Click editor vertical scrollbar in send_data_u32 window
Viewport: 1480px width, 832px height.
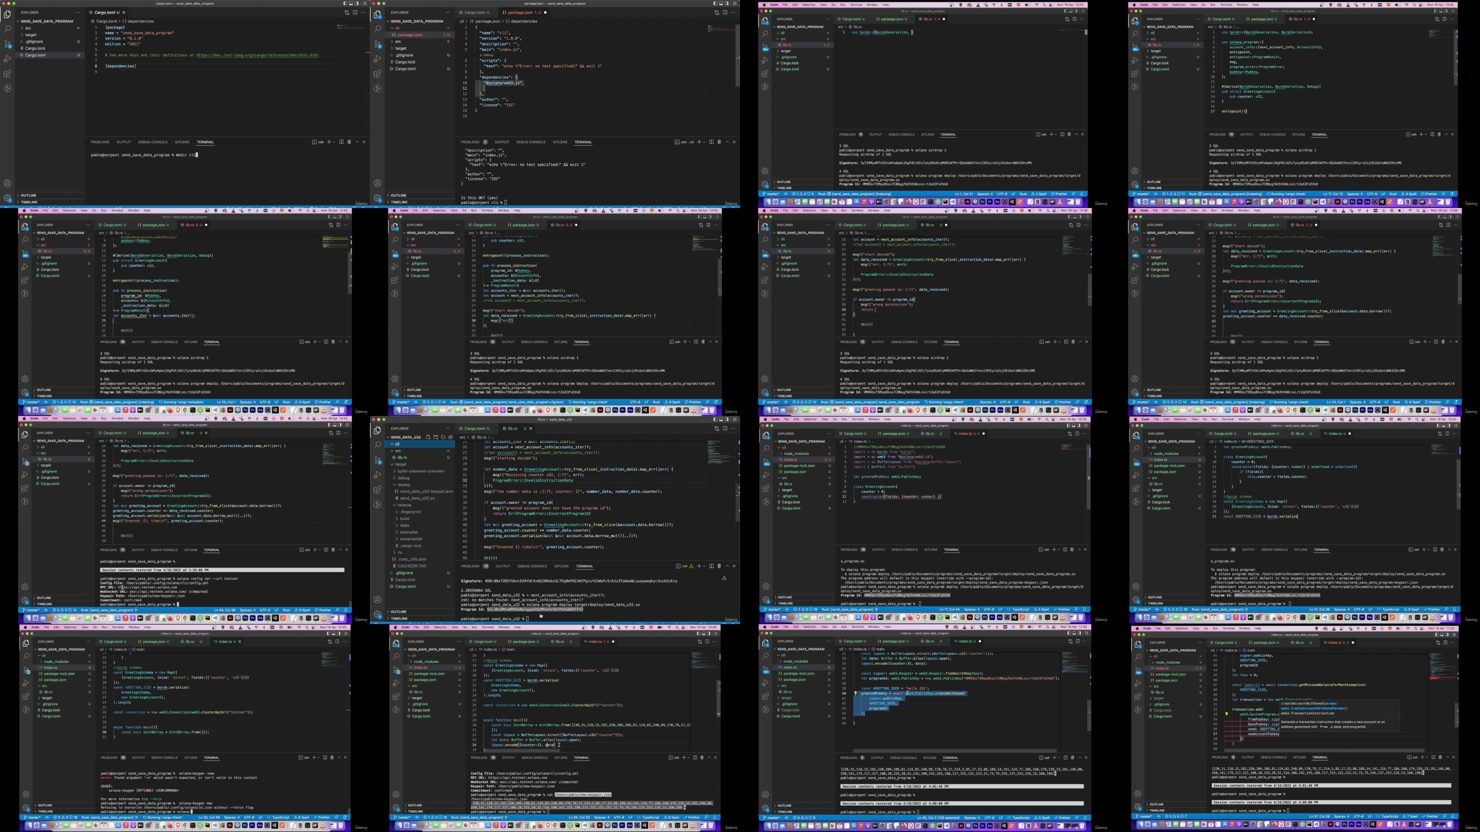pyautogui.click(x=738, y=503)
